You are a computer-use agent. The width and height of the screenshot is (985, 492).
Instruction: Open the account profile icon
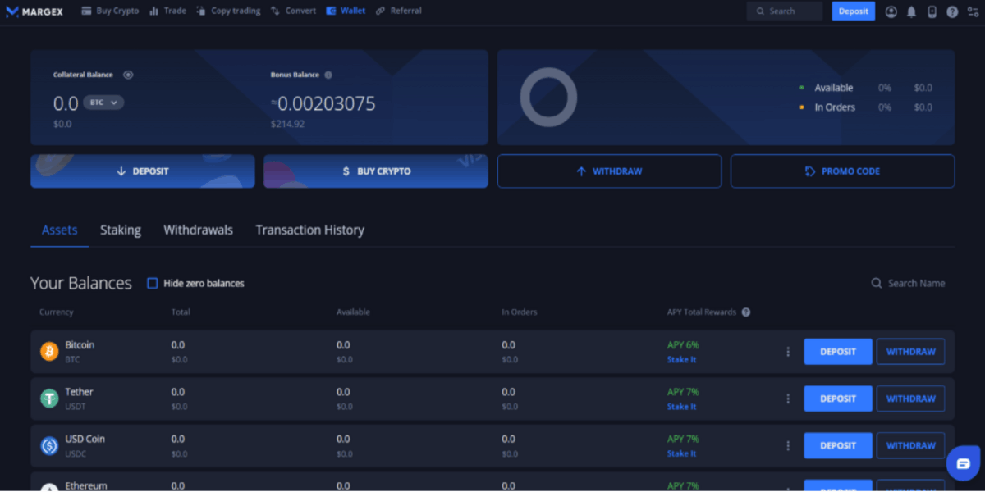click(891, 11)
